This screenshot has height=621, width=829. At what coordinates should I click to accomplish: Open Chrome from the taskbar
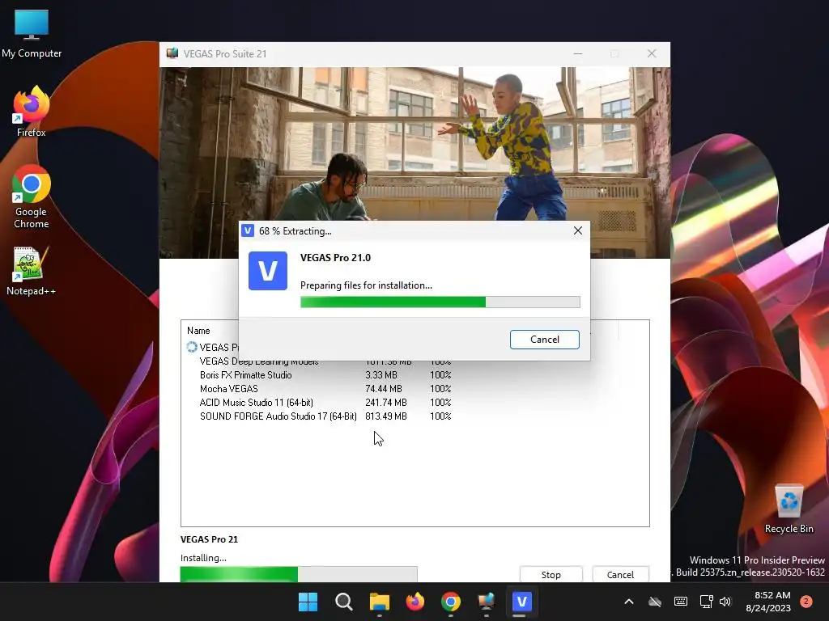tap(450, 602)
